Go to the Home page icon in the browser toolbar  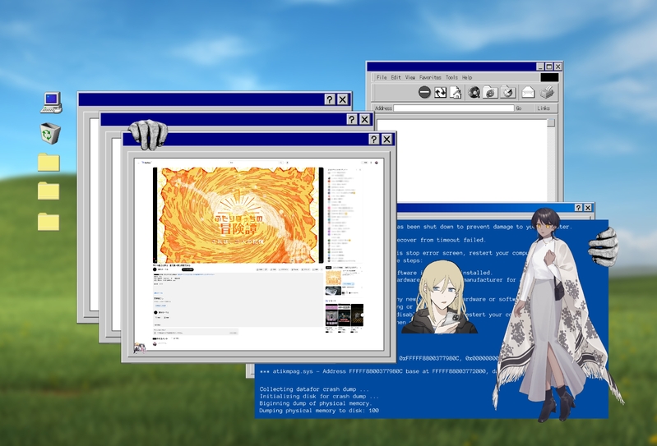point(456,93)
